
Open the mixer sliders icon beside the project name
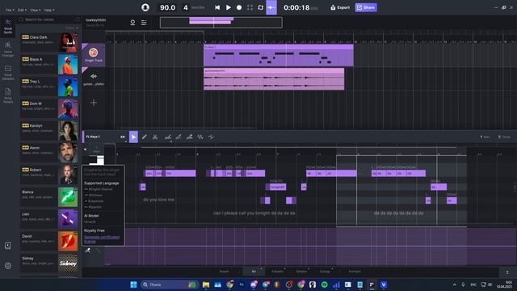144,23
